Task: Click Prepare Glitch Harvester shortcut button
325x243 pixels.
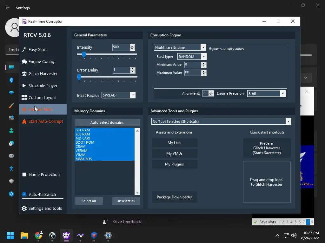Action: point(267,148)
